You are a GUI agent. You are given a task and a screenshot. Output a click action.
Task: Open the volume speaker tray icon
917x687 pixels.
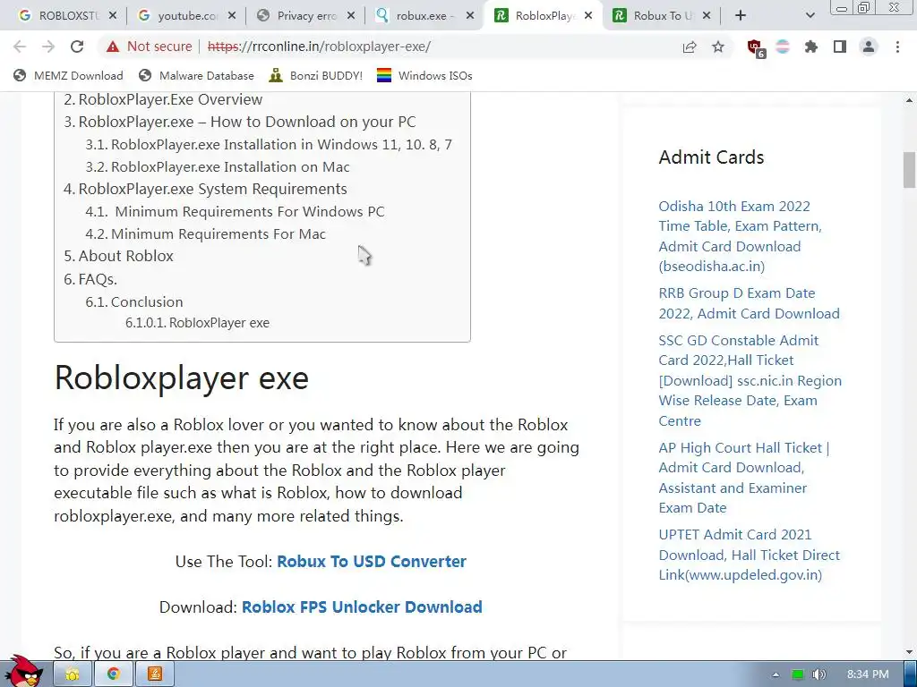(818, 674)
